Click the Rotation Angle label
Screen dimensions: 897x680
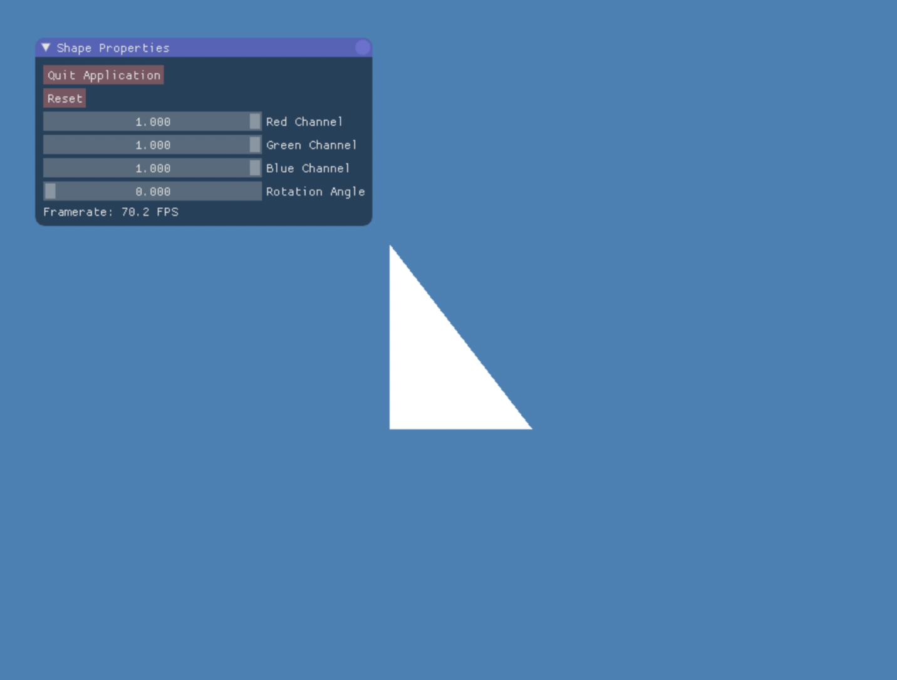[x=315, y=191]
